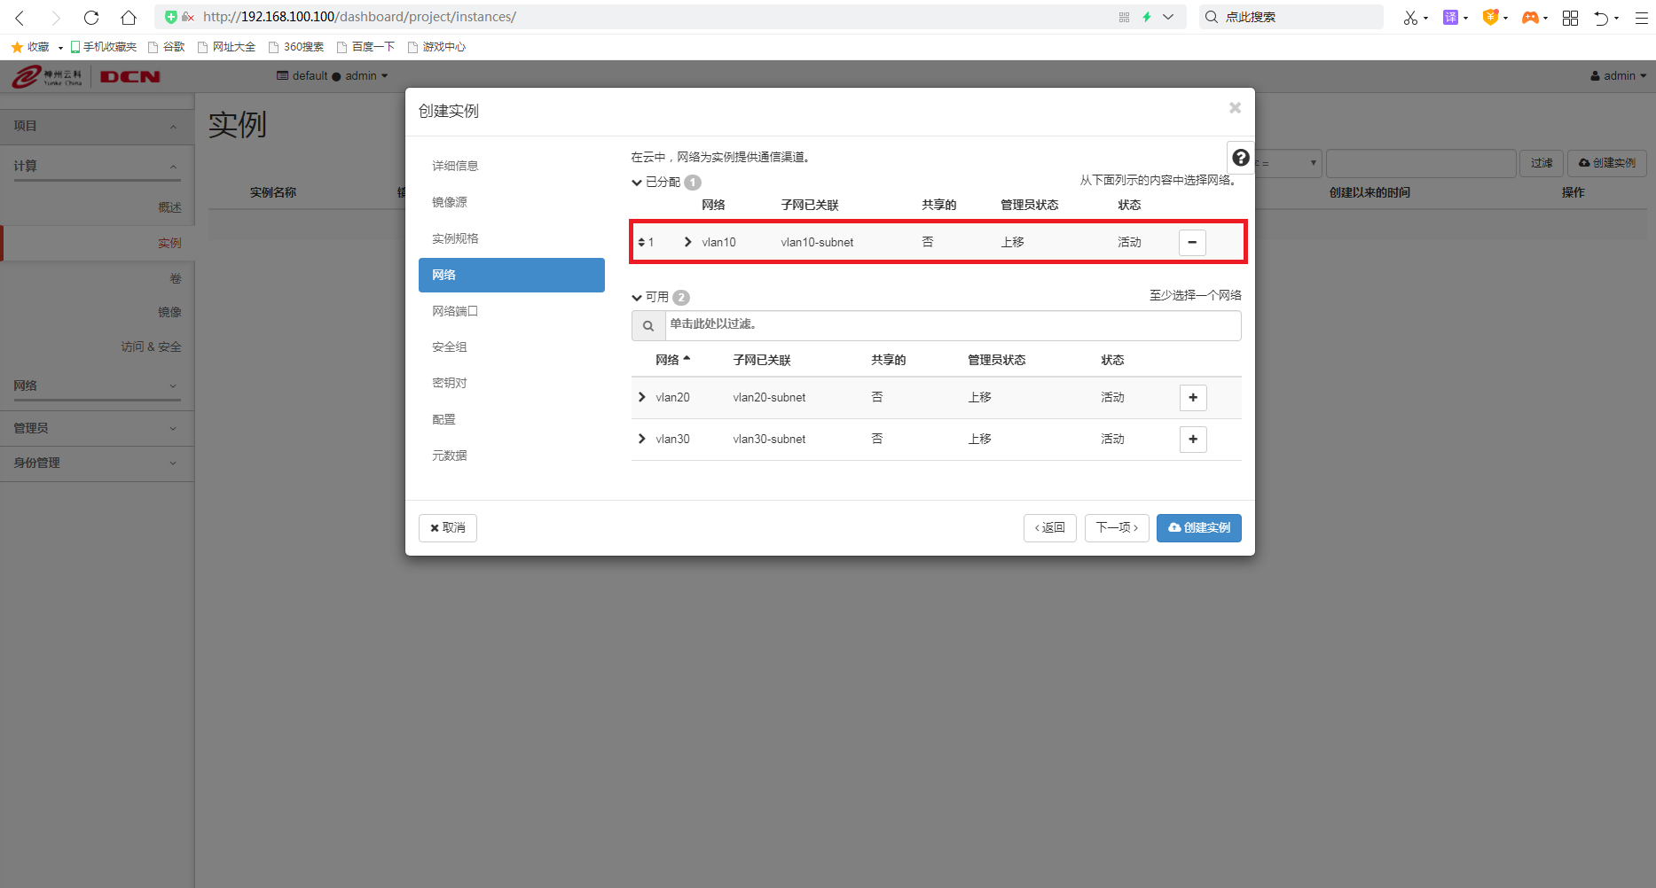The width and height of the screenshot is (1656, 888).
Task: Click the browser address bar URL
Action: 359,17
